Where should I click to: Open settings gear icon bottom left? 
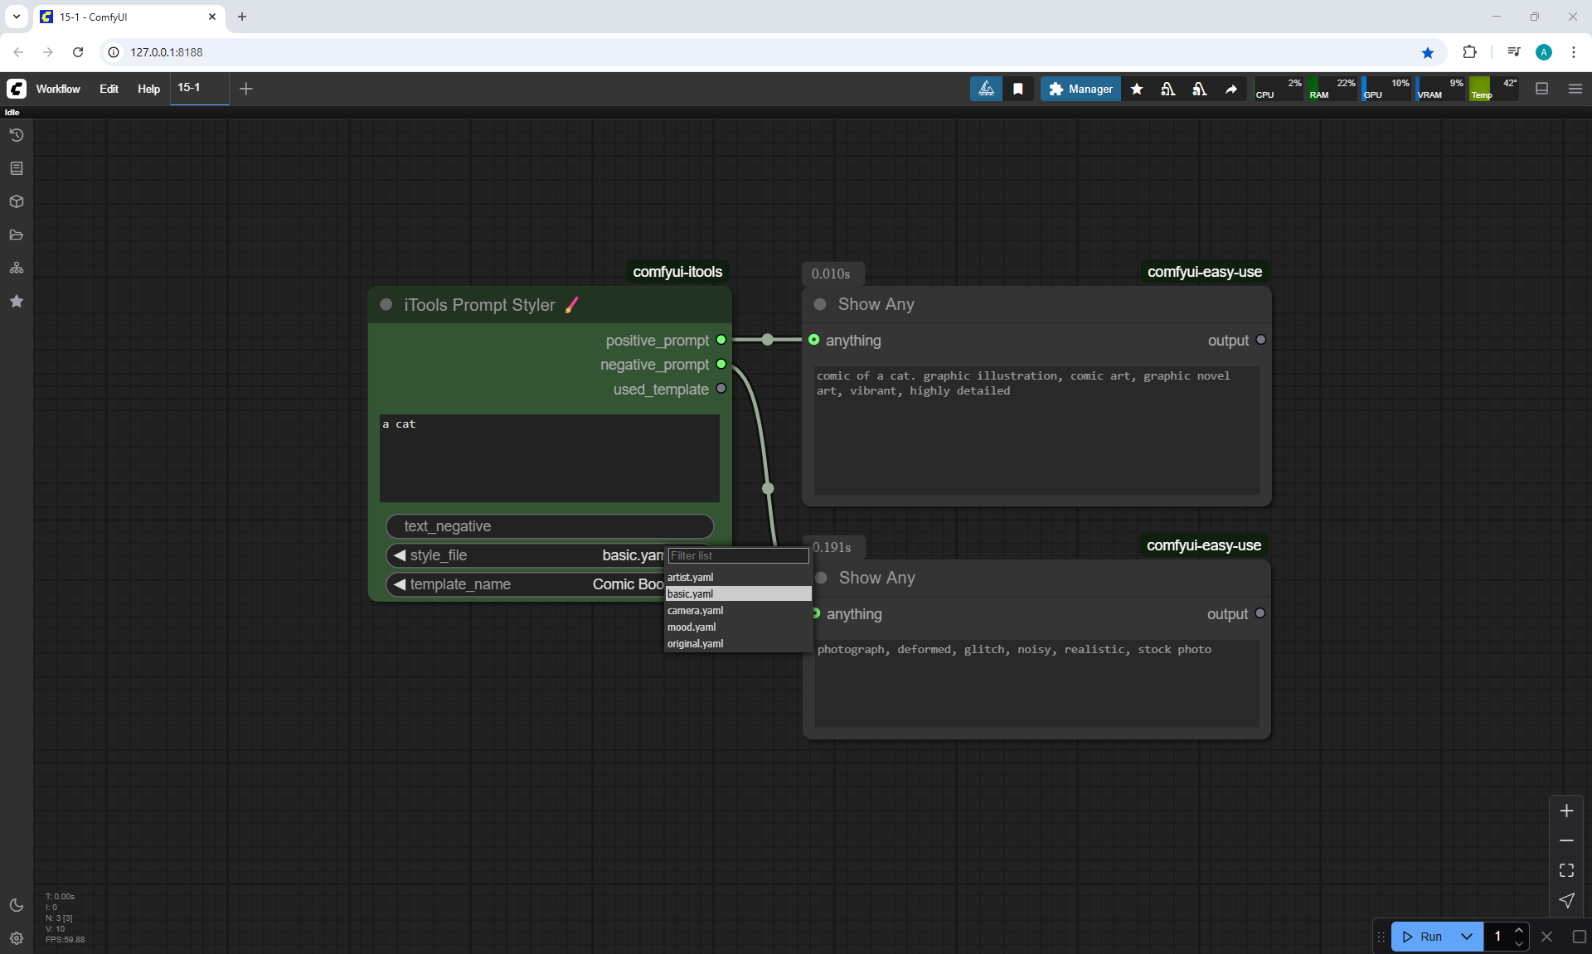17,938
